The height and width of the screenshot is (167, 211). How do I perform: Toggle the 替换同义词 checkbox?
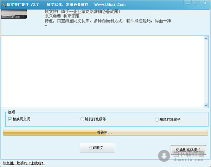tap(10, 119)
